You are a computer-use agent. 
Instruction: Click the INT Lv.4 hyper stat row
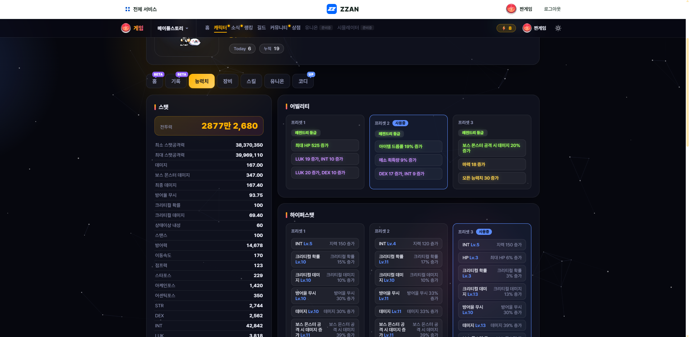coord(409,244)
